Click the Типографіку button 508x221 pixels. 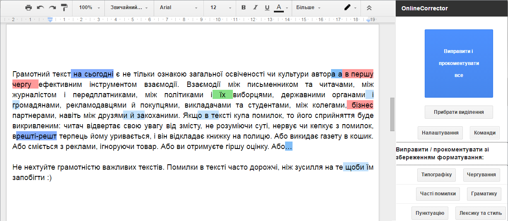pos(437,175)
